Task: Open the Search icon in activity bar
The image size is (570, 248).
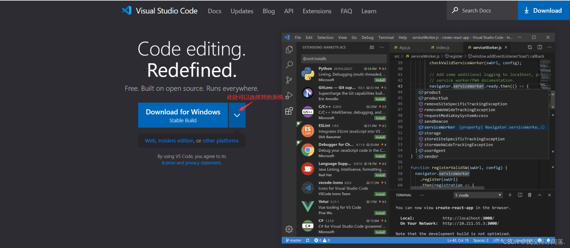Action: [x=289, y=65]
